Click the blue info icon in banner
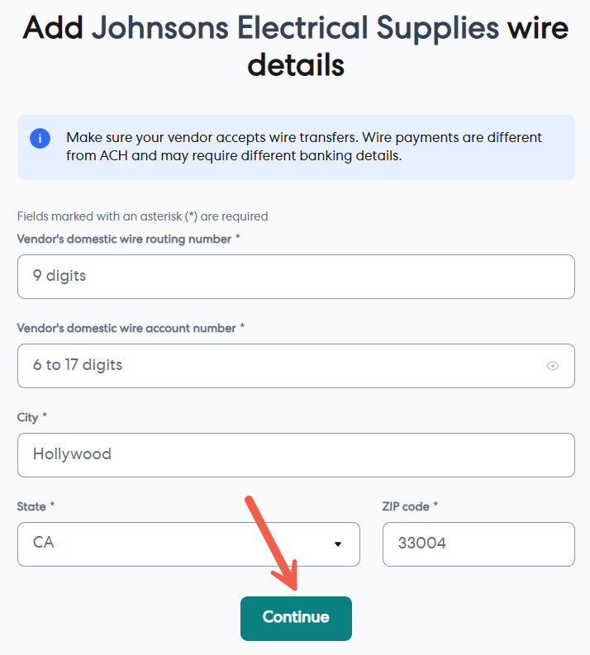This screenshot has width=590, height=655. coord(40,138)
